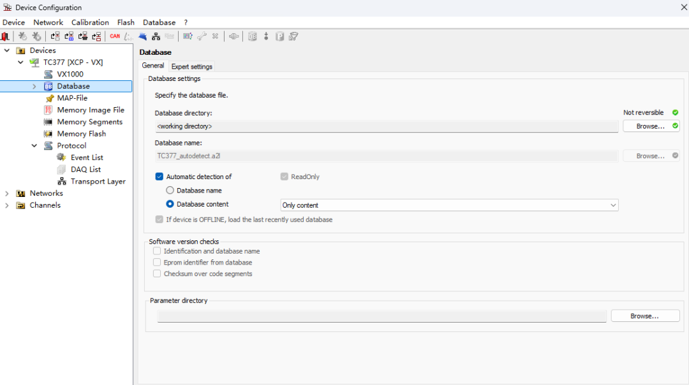Viewport: 689px width, 385px height.
Task: Collapse the Protocol tree node
Action: pyautogui.click(x=34, y=146)
